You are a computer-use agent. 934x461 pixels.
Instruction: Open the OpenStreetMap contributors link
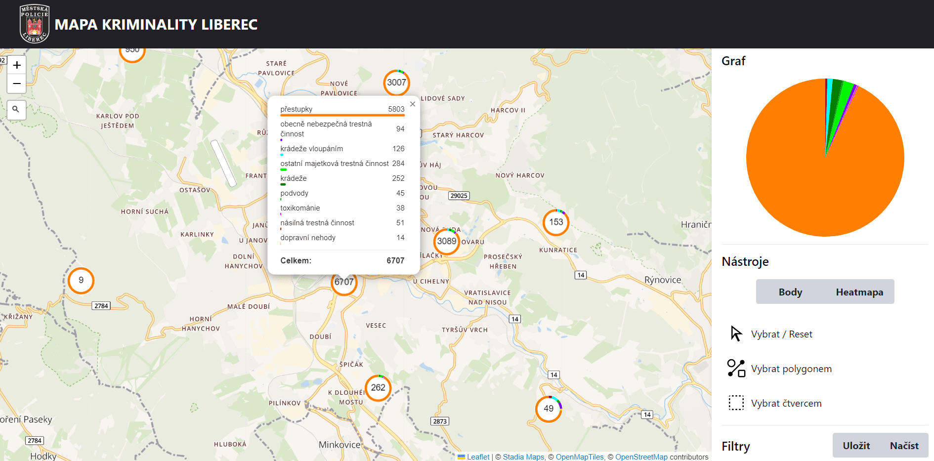pos(641,457)
